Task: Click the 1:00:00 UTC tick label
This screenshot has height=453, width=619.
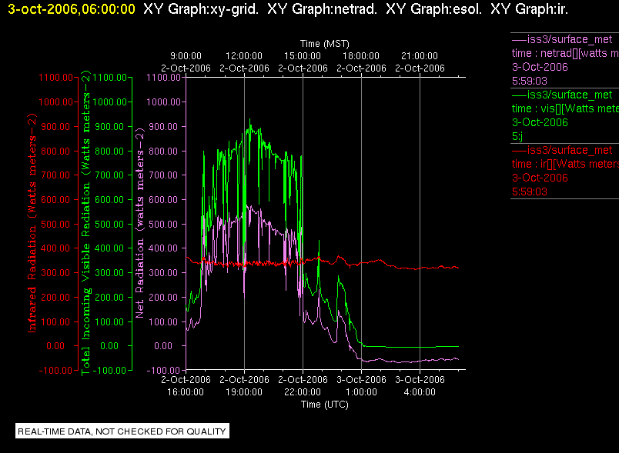Action: (x=361, y=392)
